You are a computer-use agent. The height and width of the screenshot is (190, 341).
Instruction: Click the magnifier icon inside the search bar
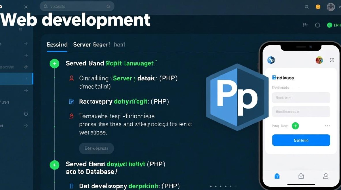coord(46,7)
